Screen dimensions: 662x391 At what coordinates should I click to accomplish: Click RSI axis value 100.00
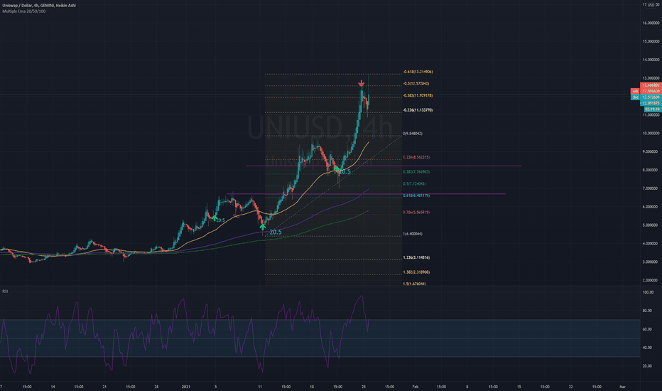[648, 292]
